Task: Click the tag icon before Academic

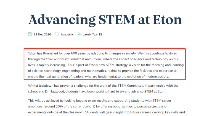Action: [57, 34]
